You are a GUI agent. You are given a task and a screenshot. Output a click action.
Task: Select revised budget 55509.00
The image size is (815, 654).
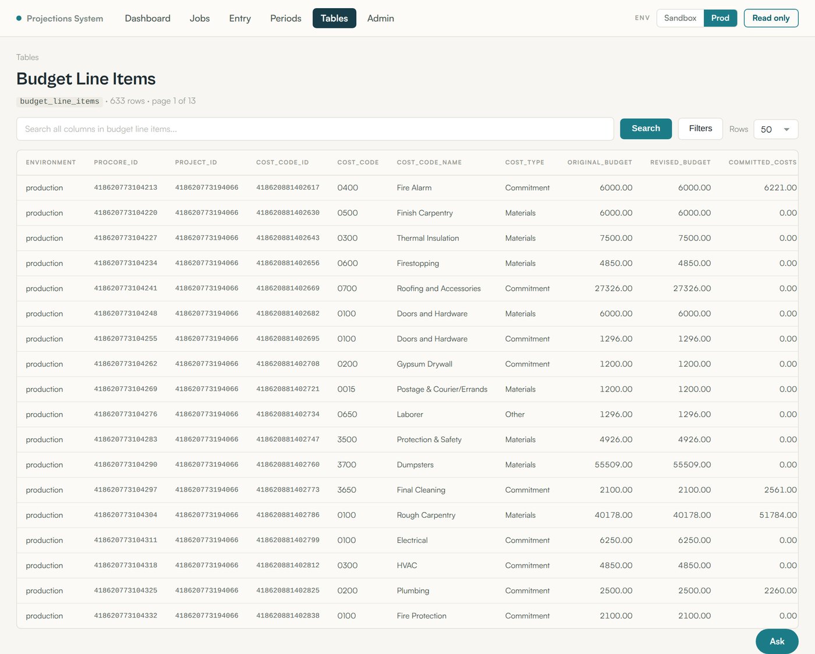pos(692,465)
